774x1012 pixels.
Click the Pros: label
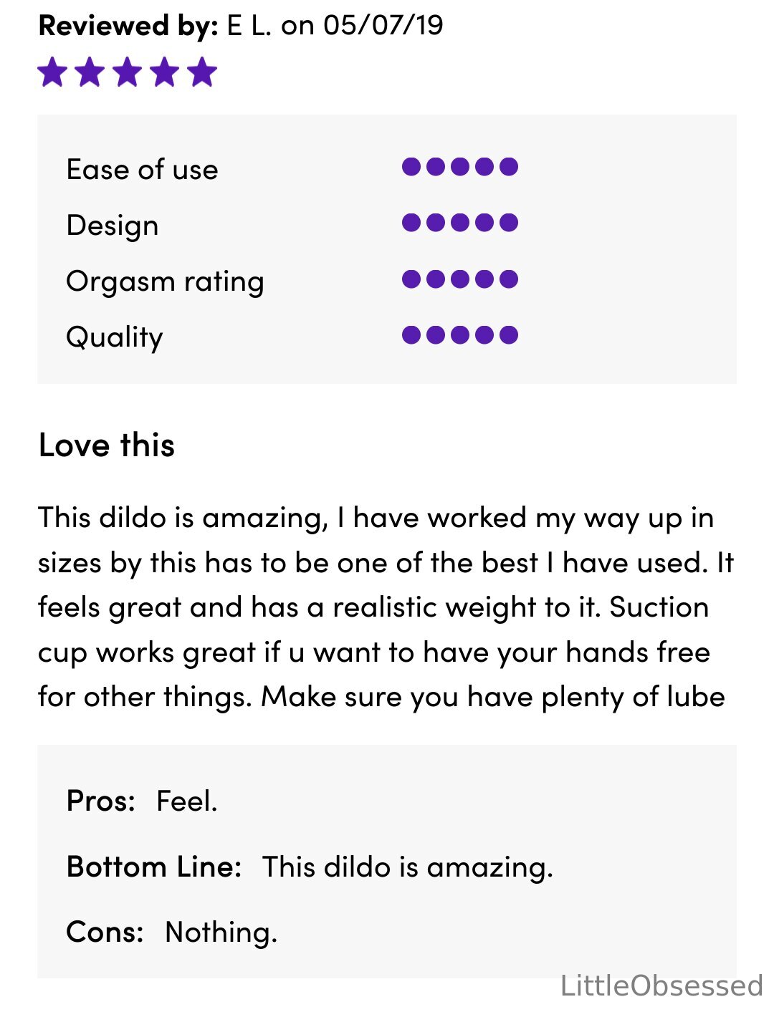(101, 801)
